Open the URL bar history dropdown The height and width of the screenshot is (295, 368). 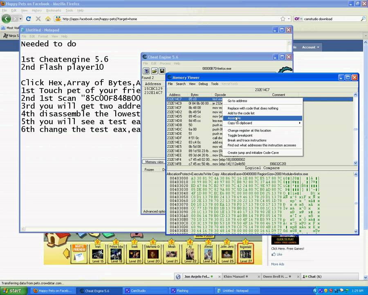(289, 19)
